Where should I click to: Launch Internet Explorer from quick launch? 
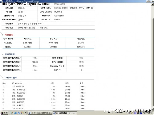coord(15,113)
